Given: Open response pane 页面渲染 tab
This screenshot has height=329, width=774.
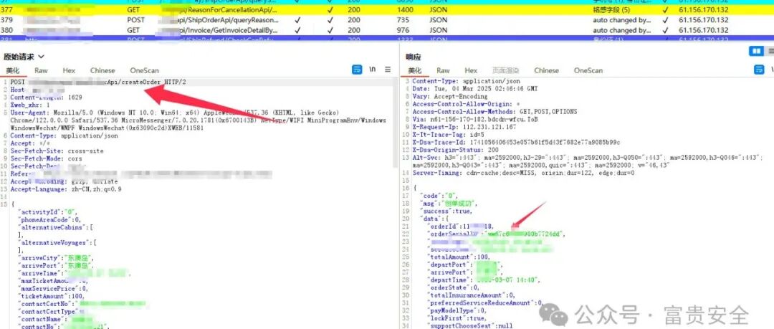Looking at the screenshot, I should pyautogui.click(x=505, y=70).
